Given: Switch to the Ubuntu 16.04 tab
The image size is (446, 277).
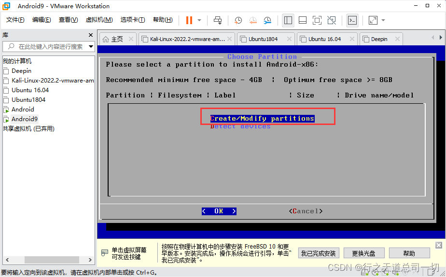Looking at the screenshot, I should [324, 39].
